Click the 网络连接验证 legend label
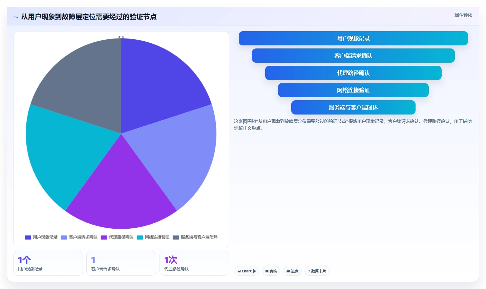The width and height of the screenshot is (486, 289). pos(157,237)
